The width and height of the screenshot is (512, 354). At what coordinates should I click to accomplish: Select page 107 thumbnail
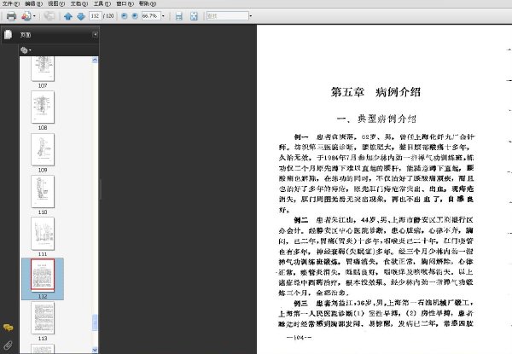point(43,68)
